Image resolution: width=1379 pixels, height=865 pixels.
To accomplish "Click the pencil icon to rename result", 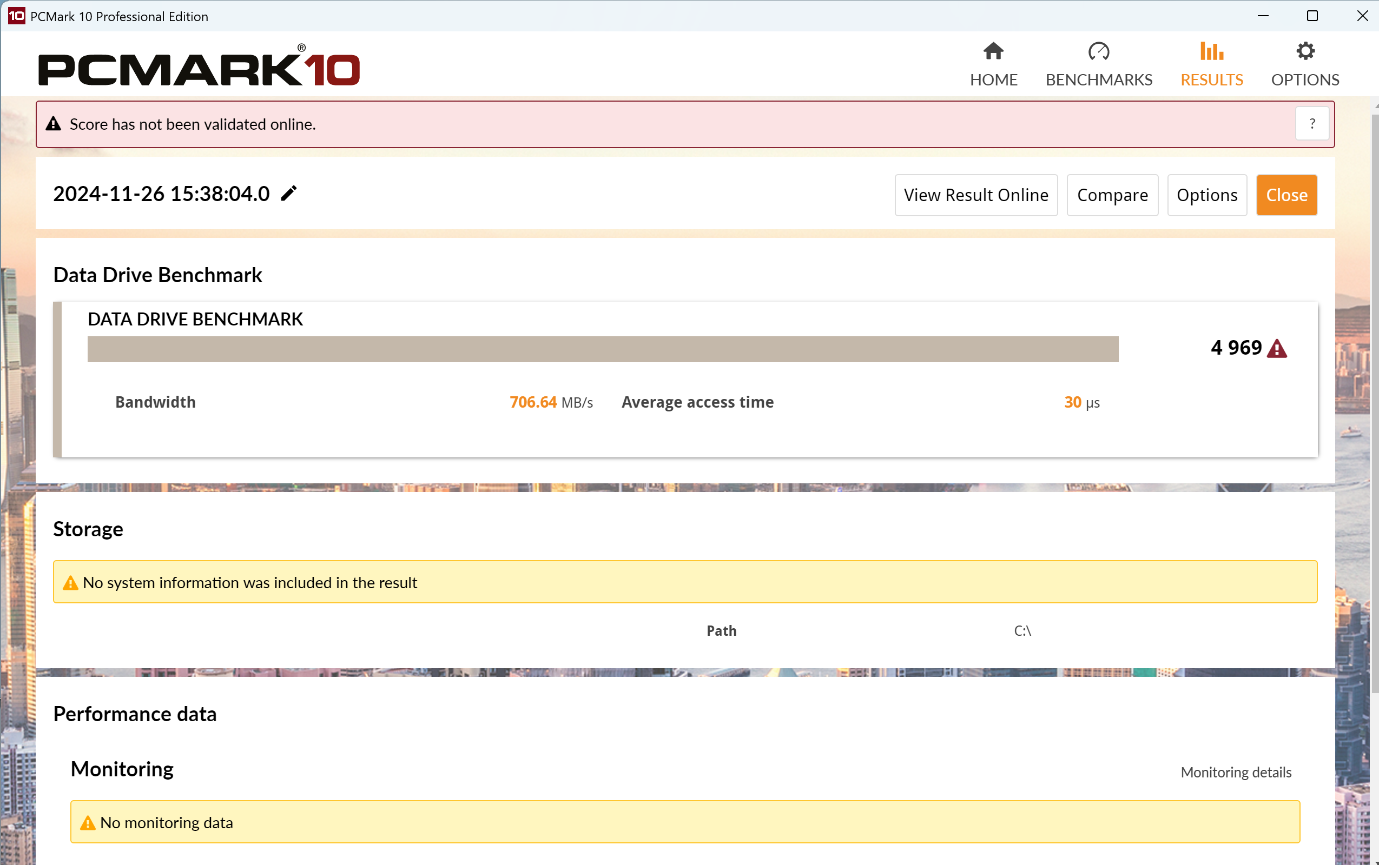I will (x=289, y=194).
